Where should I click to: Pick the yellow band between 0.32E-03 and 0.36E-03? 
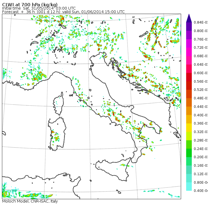(189, 128)
